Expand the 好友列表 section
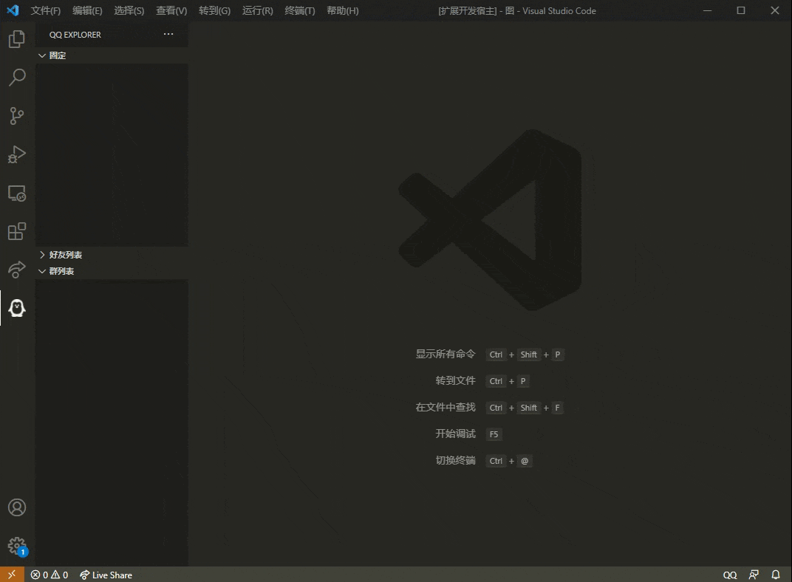This screenshot has height=582, width=792. pos(112,255)
